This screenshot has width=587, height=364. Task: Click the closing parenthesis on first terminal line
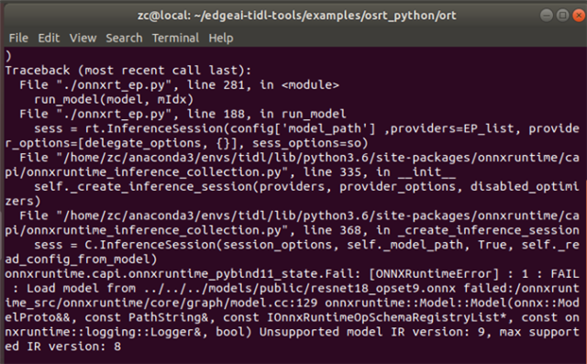pos(8,56)
